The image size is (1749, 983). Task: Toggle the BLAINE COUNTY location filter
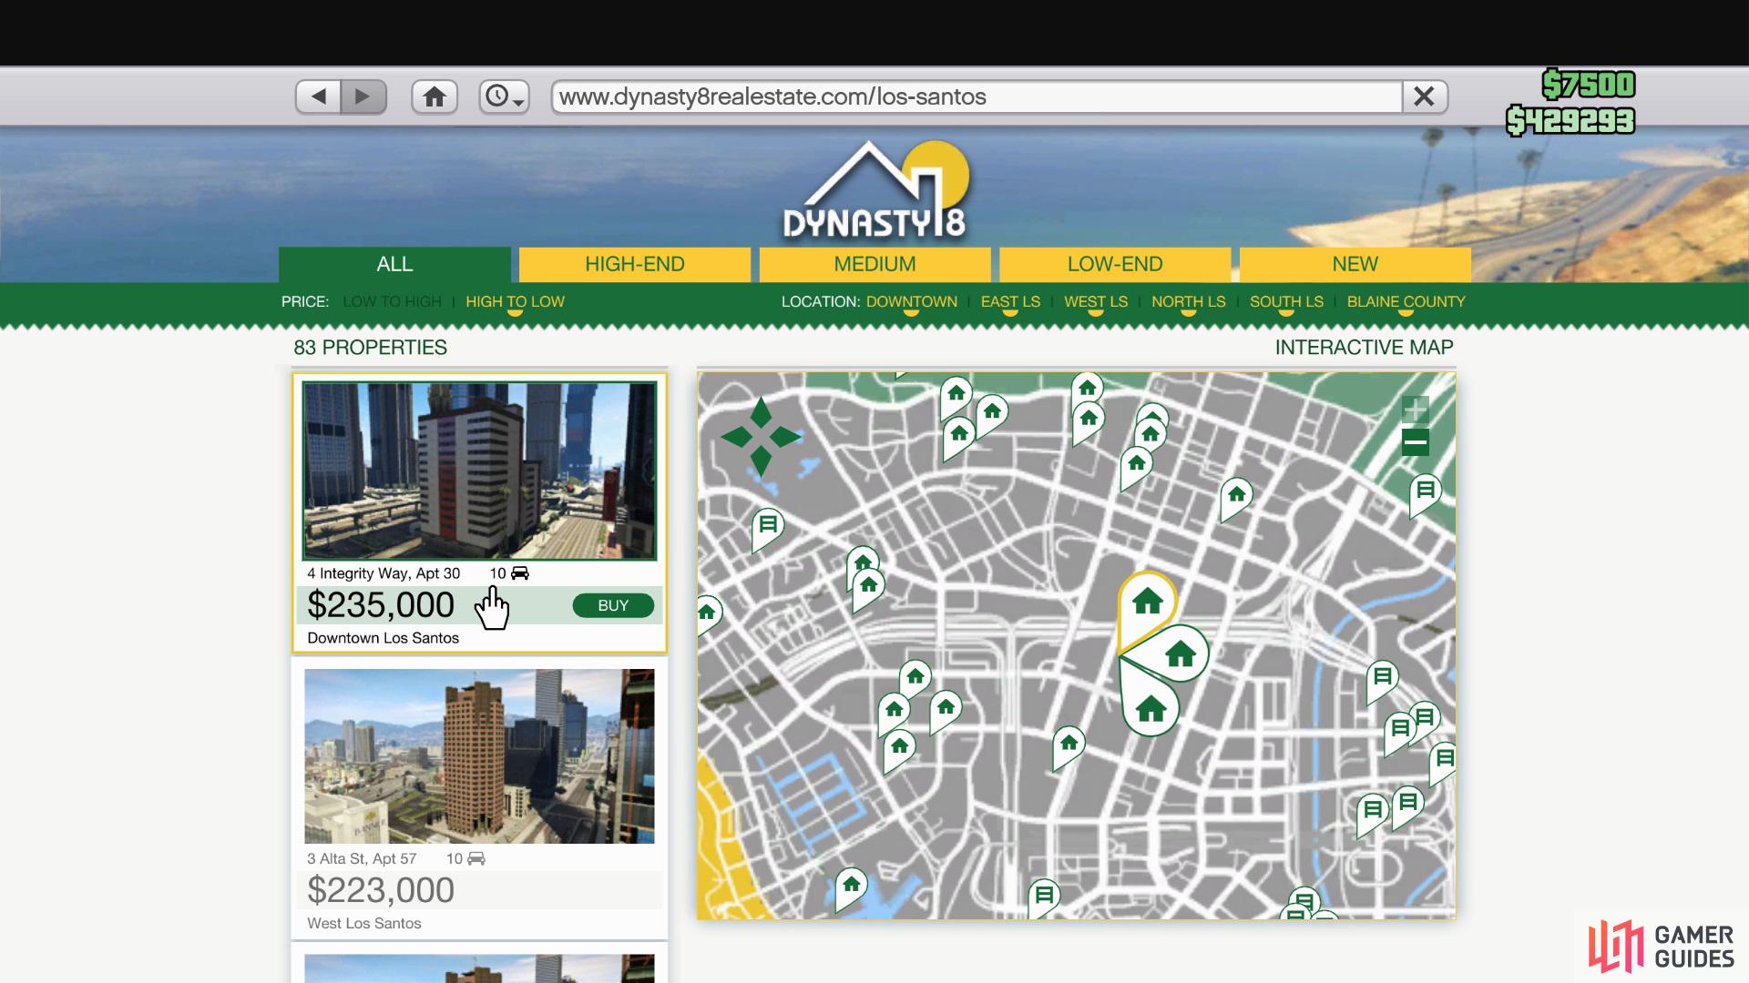[x=1406, y=301]
